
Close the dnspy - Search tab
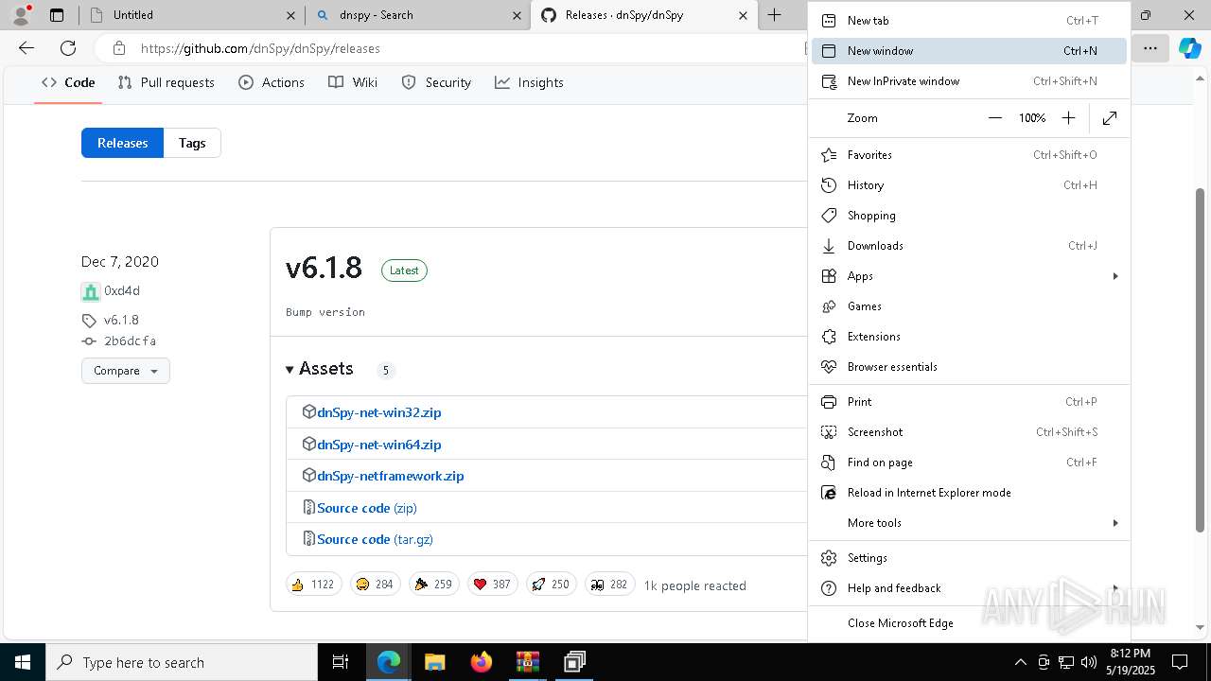pos(517,15)
